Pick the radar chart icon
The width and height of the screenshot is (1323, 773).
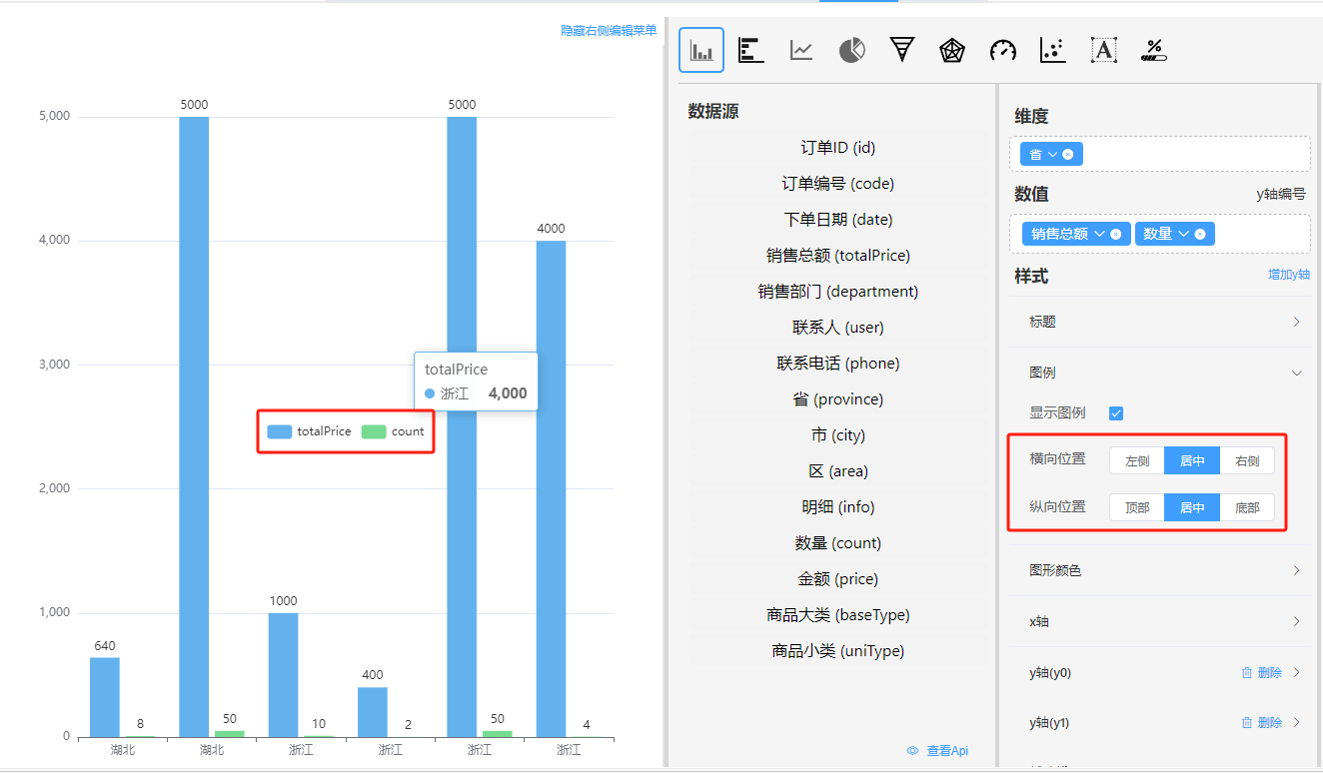tap(952, 50)
